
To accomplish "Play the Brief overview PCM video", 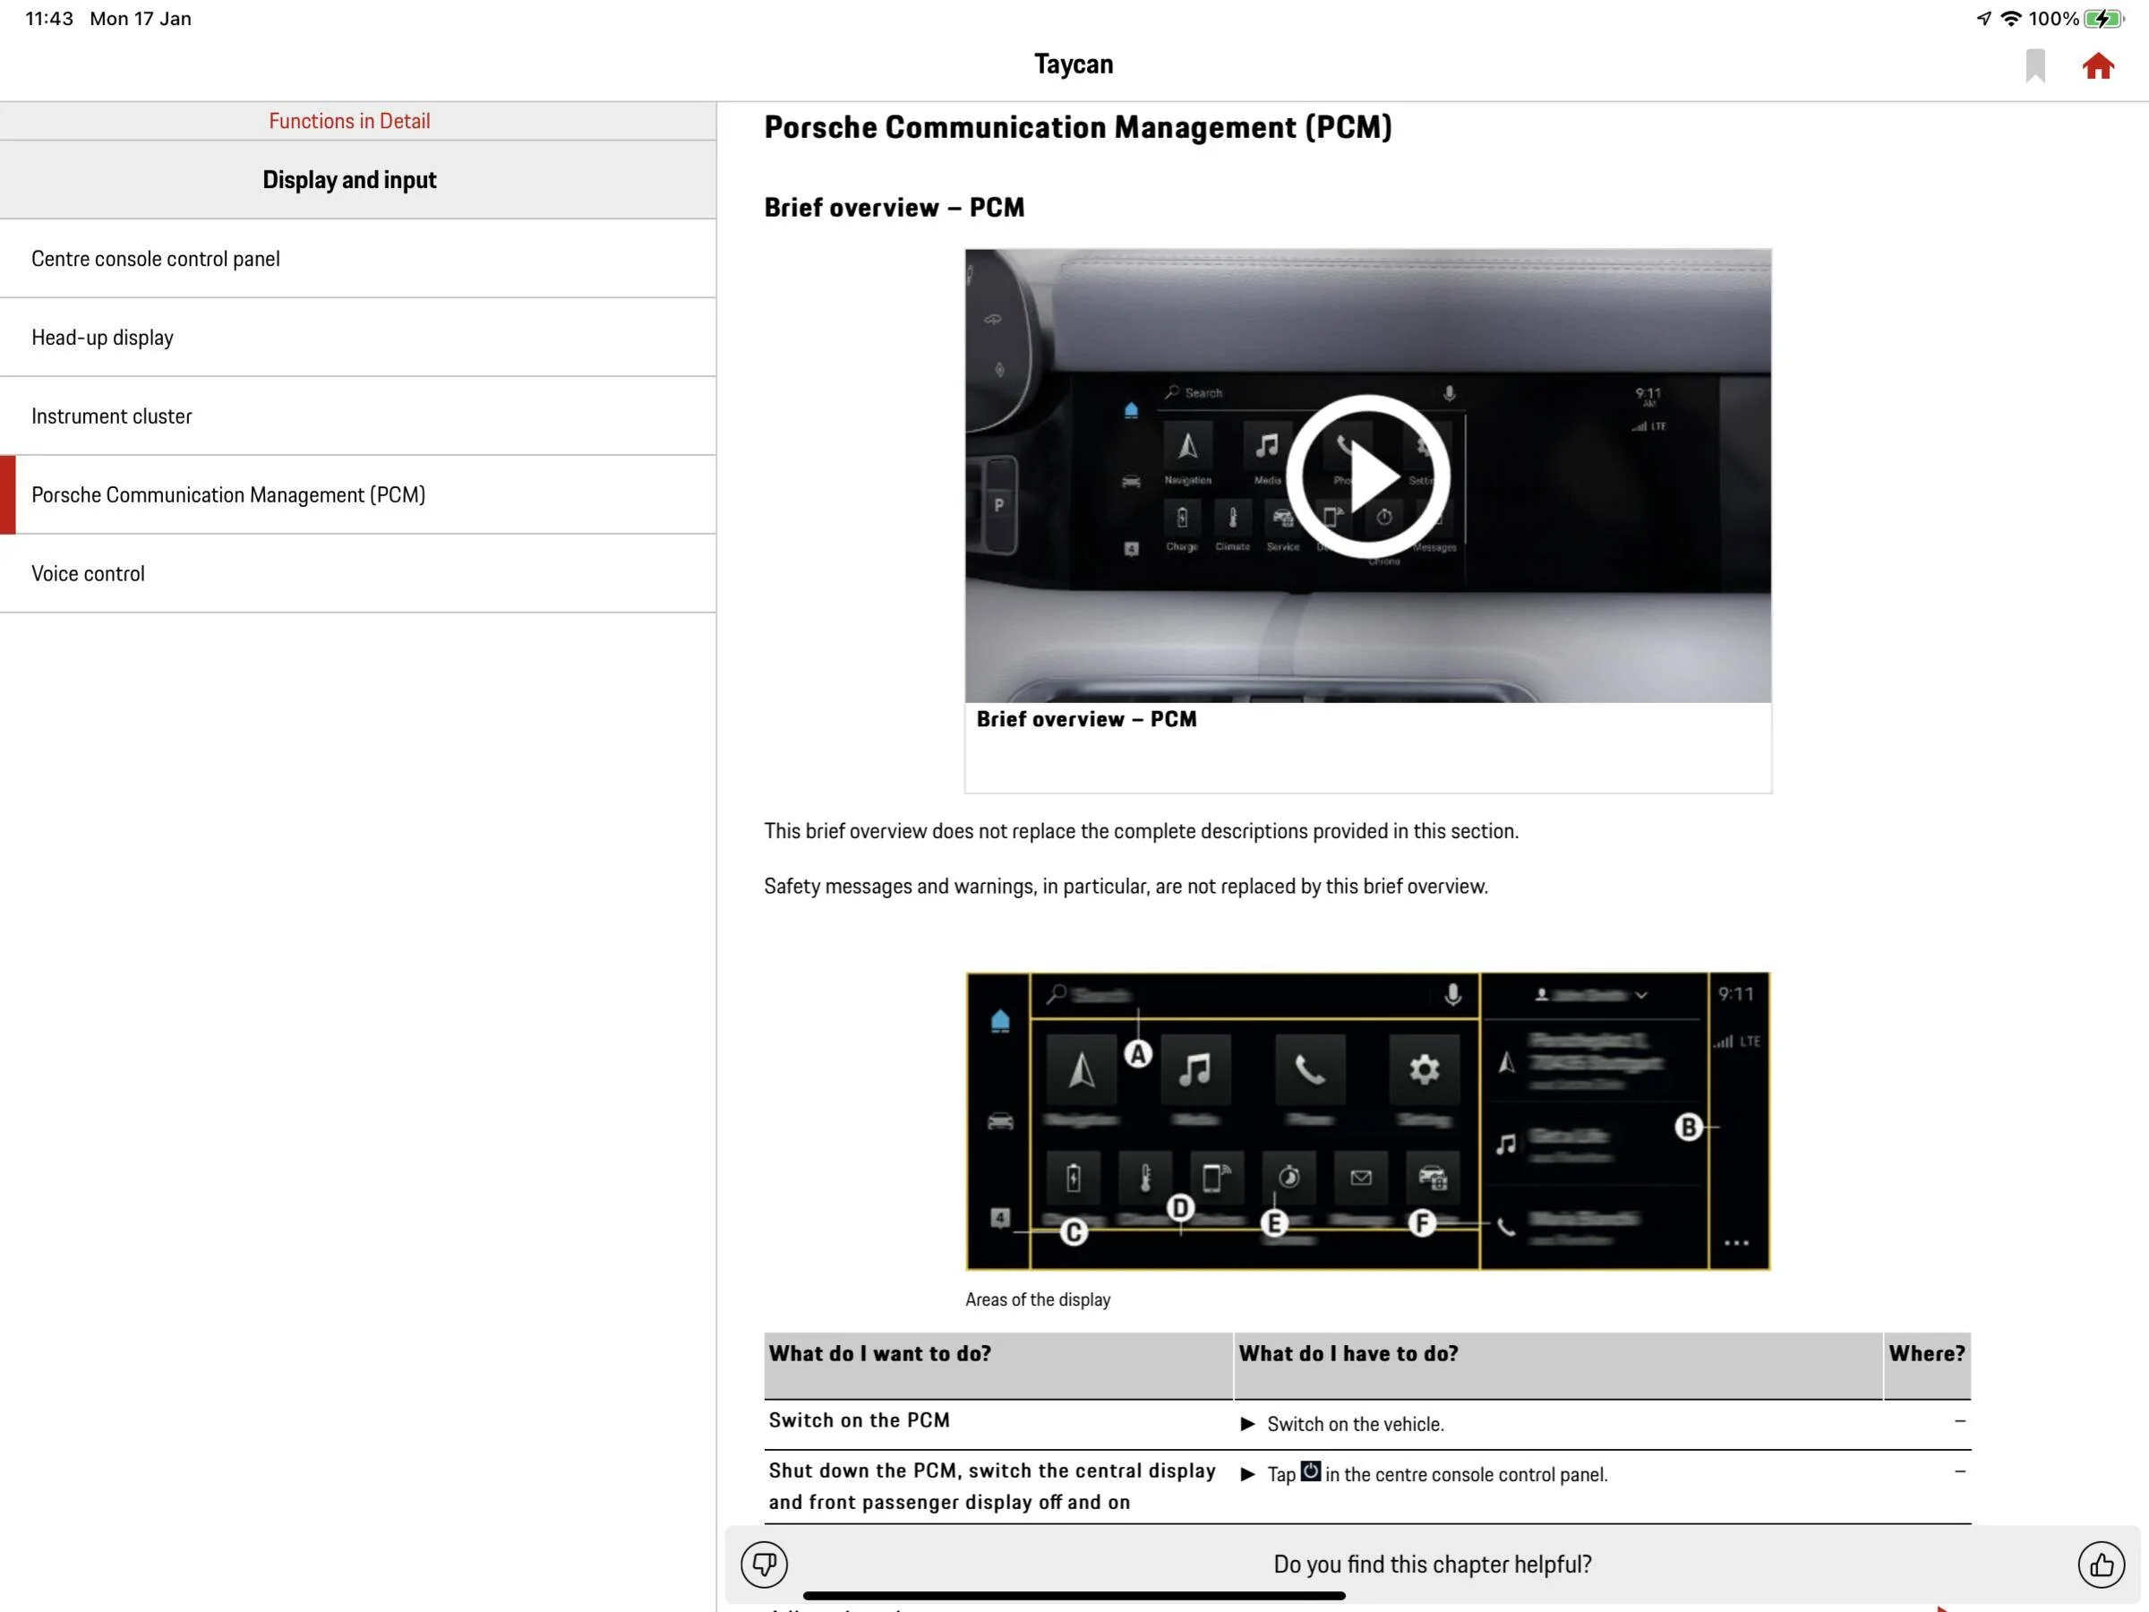I will (x=1368, y=476).
